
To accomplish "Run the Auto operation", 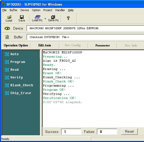I will 12,54.
